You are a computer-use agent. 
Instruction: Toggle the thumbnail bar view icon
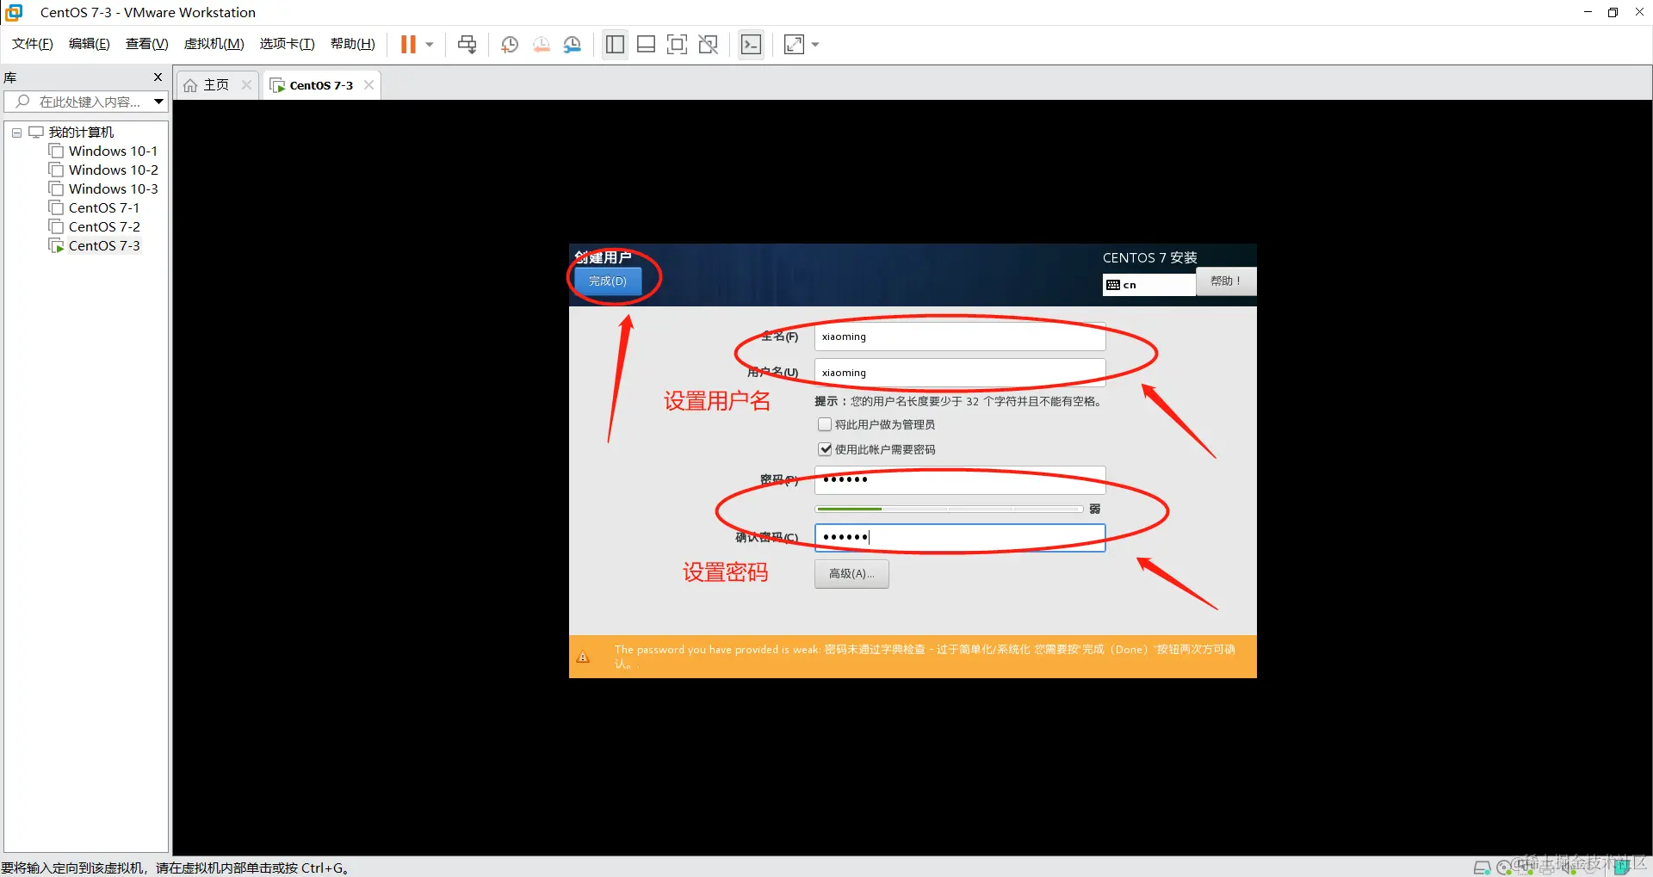point(646,45)
